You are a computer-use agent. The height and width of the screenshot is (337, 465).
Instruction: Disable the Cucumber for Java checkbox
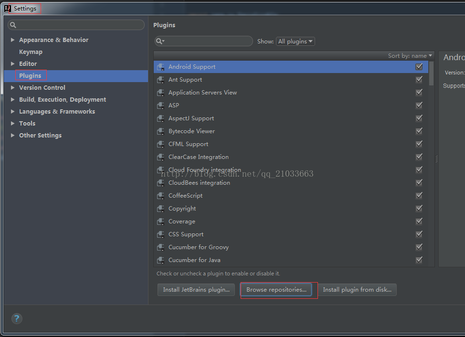tap(419, 260)
